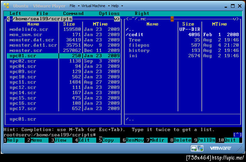Click the 10Quit function key button
Screen dimensions: 246x162
click(x=229, y=140)
